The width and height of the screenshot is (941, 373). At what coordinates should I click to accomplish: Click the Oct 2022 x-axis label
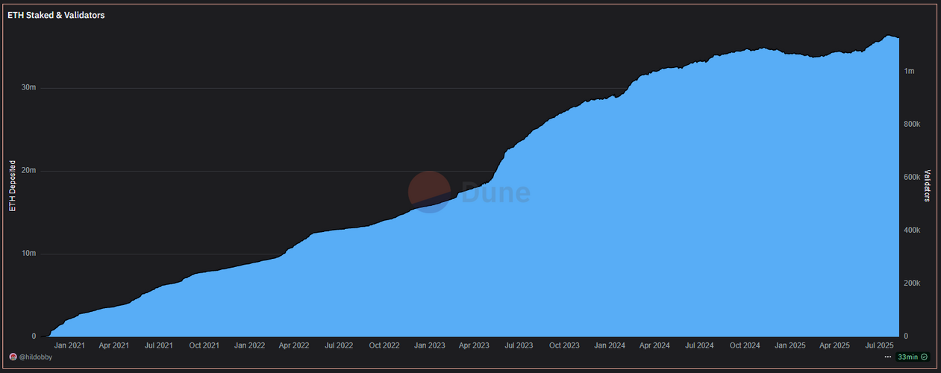(384, 345)
